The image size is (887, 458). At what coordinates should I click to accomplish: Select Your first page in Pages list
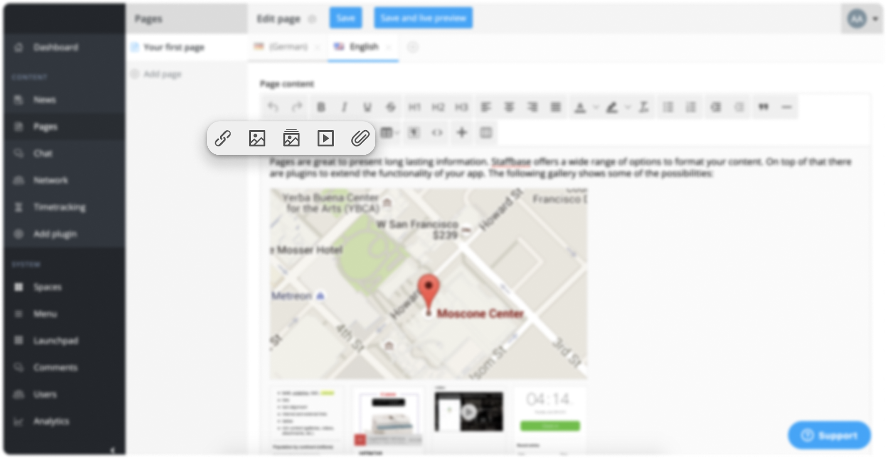187,47
